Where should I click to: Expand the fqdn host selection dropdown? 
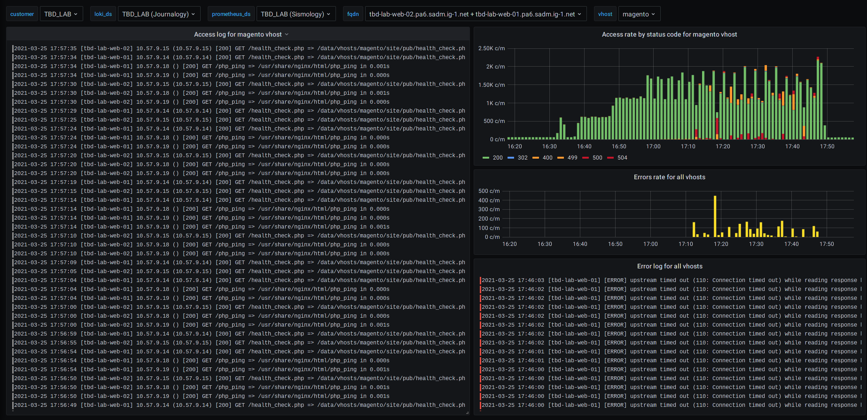click(475, 14)
